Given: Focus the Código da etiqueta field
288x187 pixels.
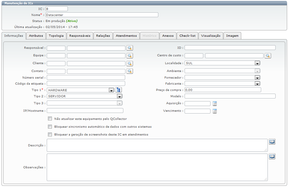Looking at the screenshot, I should tap(86, 83).
